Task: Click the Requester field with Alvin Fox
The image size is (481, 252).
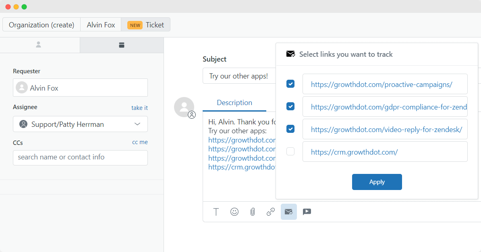Action: [81, 88]
